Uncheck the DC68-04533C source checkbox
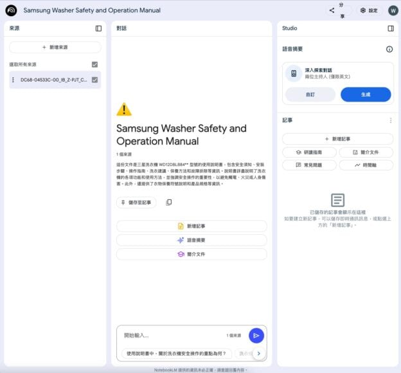 (94, 80)
